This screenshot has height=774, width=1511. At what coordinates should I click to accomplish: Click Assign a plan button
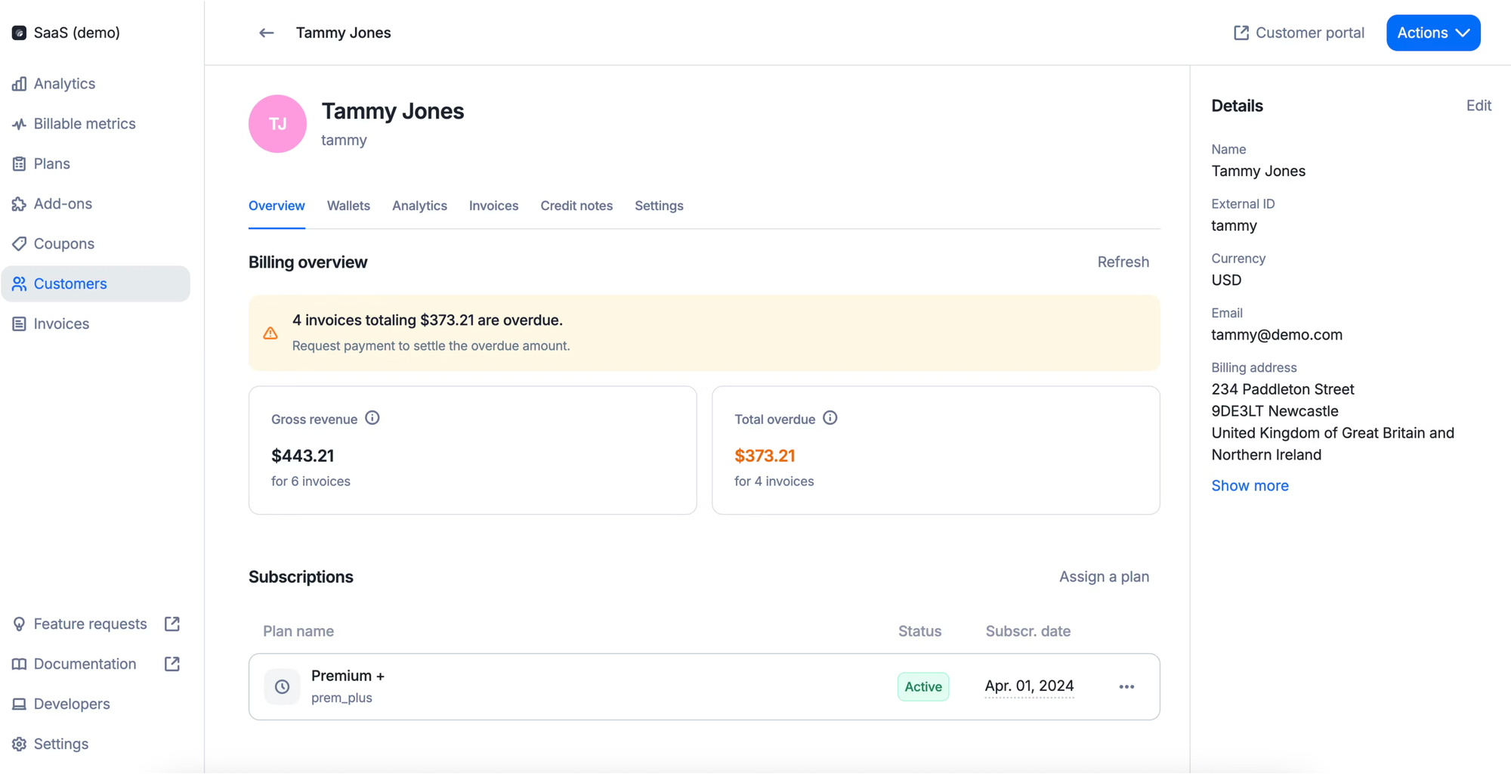[x=1103, y=577]
